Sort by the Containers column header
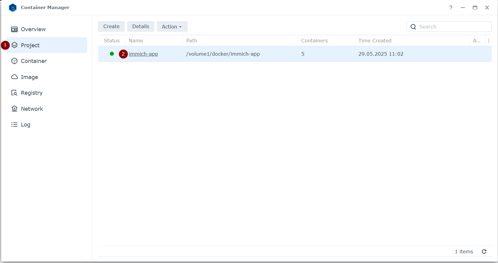 326,41
